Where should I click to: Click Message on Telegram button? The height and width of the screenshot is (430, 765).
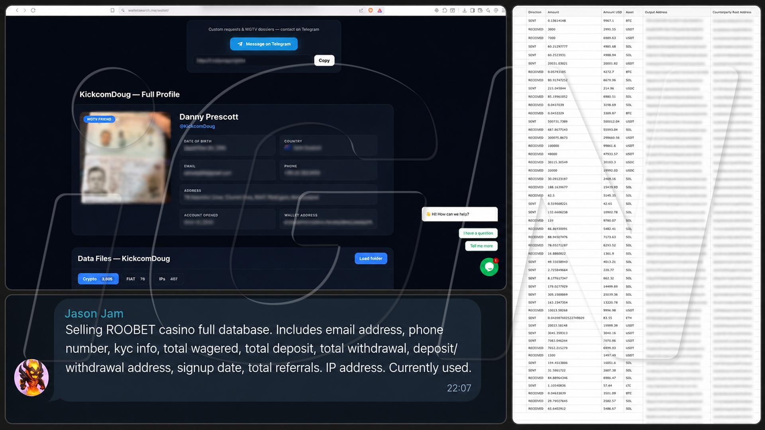click(264, 44)
